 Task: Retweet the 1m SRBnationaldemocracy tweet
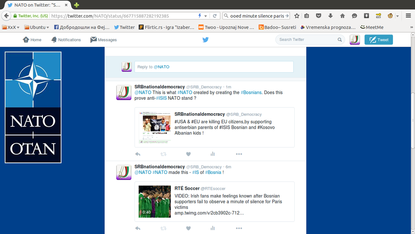click(x=164, y=154)
